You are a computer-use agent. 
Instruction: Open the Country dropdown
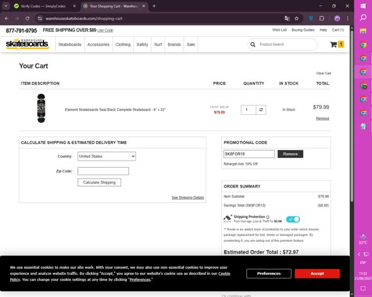tap(107, 156)
